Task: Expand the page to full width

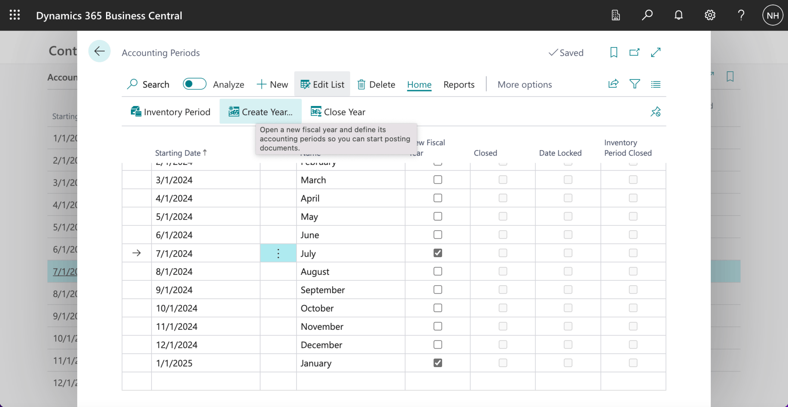Action: pos(655,52)
